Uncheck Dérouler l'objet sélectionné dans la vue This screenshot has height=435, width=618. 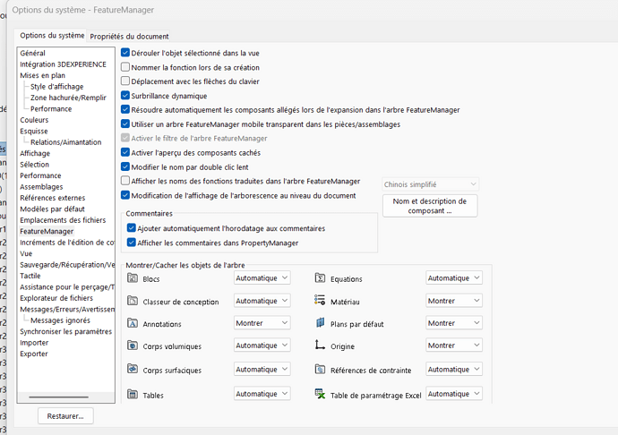tap(125, 53)
